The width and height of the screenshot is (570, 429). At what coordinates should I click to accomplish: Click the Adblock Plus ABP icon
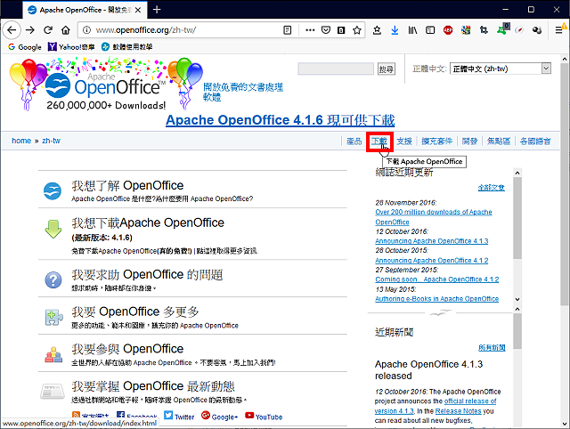(448, 30)
